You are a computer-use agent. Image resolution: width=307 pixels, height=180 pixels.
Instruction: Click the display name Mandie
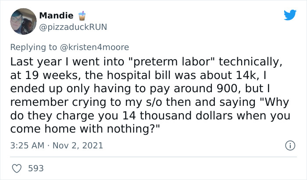(x=57, y=16)
